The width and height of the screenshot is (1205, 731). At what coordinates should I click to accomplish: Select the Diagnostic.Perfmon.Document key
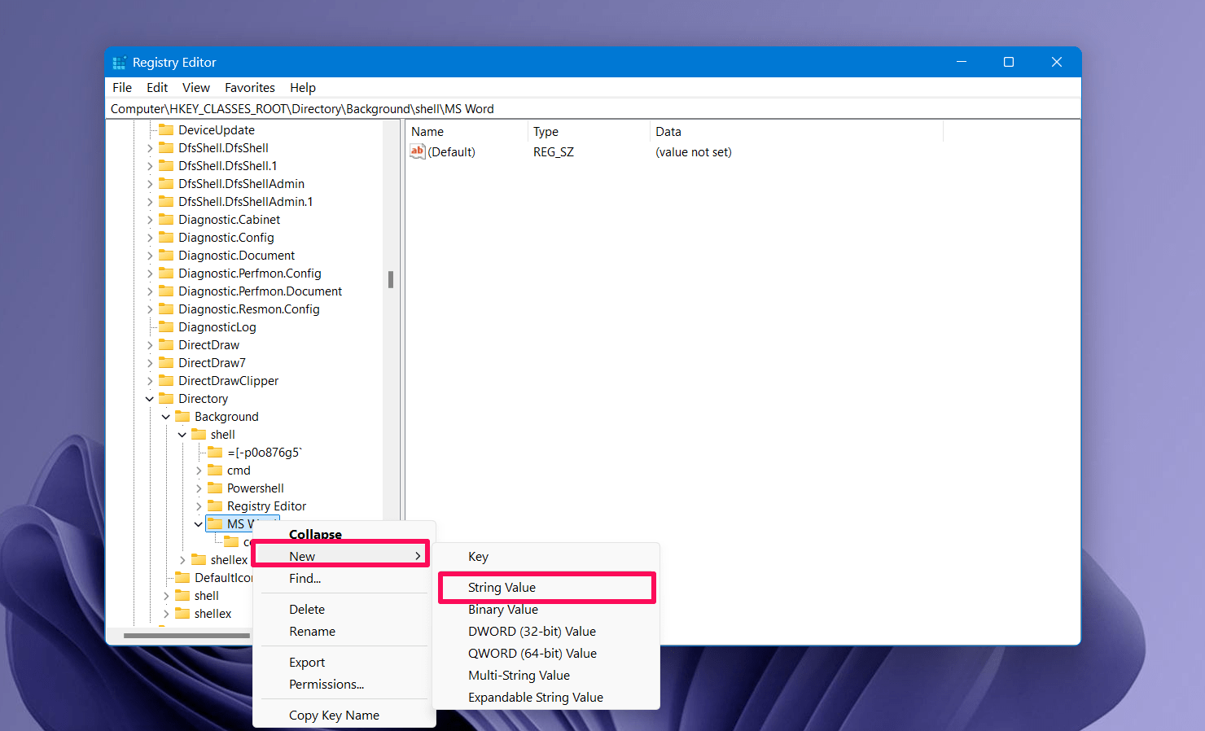[260, 291]
